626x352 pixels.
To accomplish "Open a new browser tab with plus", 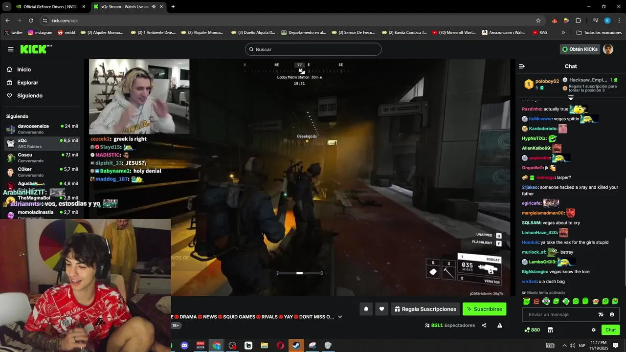I will (x=173, y=7).
